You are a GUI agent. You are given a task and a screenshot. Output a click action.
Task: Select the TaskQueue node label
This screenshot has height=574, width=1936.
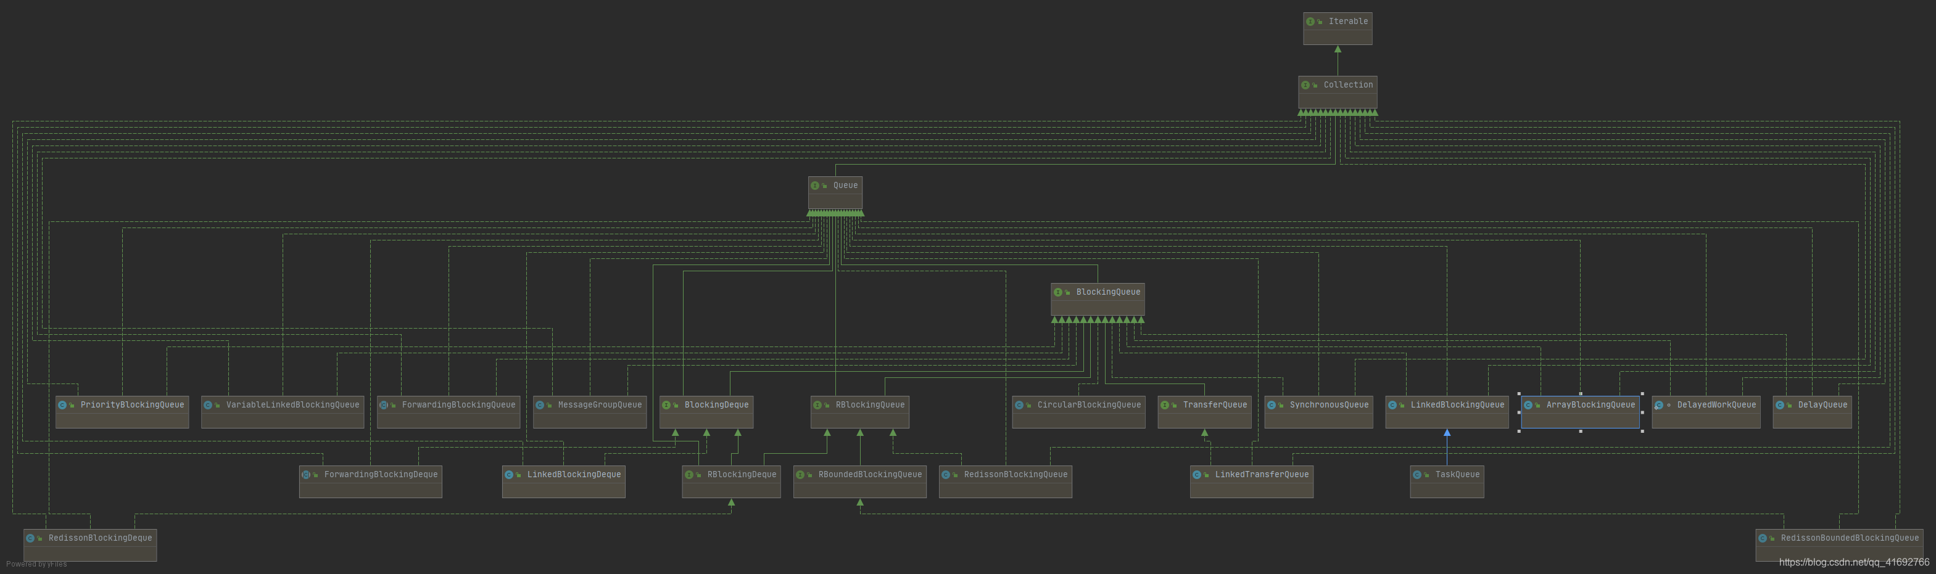click(x=1457, y=475)
